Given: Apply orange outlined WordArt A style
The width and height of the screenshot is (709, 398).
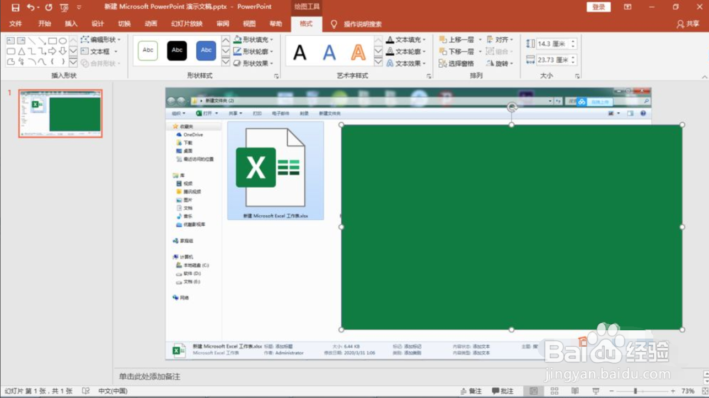Looking at the screenshot, I should (358, 52).
